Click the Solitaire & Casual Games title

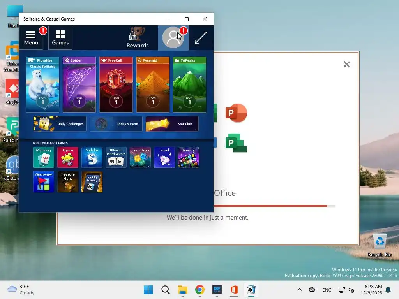(x=49, y=19)
